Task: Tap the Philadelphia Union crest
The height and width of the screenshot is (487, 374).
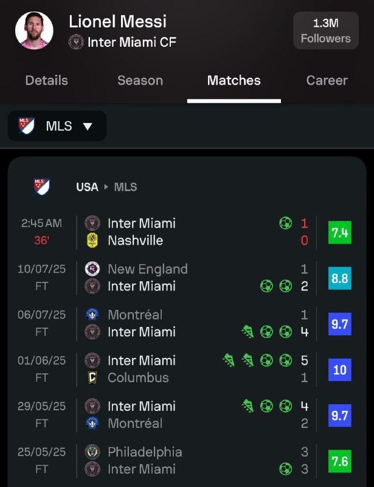Action: 92,452
